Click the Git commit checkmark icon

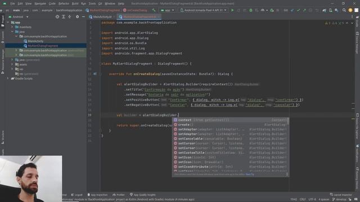click(298, 10)
